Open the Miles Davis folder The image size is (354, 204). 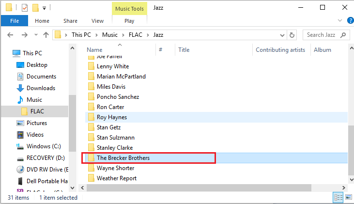[111, 86]
